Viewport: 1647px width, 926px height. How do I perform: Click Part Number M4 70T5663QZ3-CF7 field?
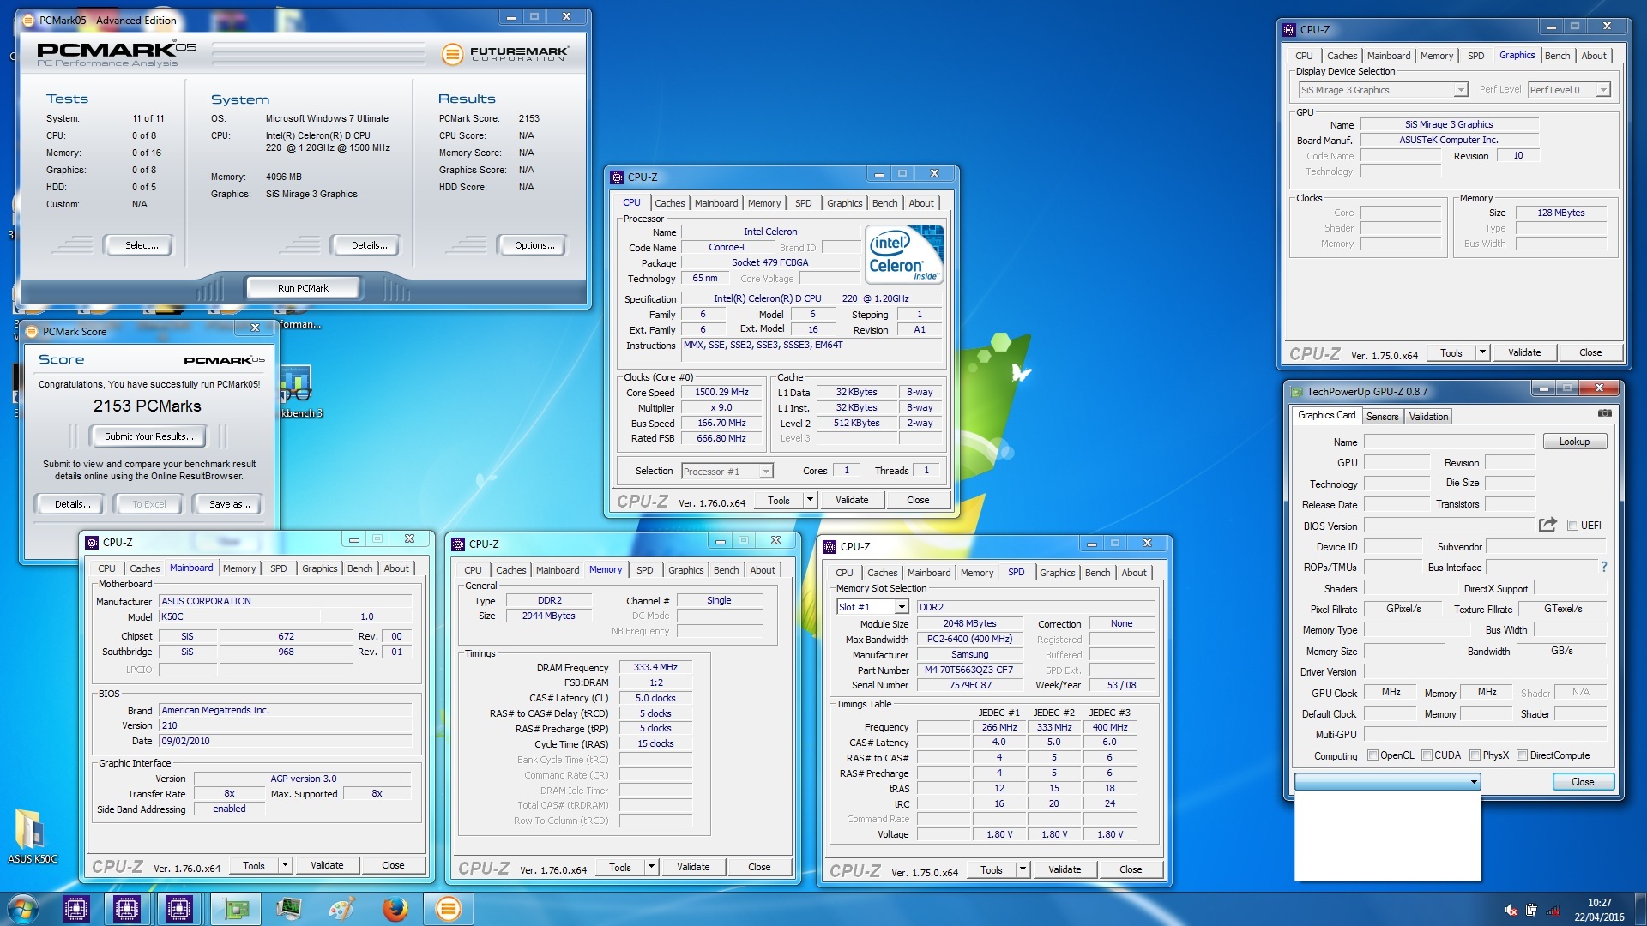tap(969, 670)
